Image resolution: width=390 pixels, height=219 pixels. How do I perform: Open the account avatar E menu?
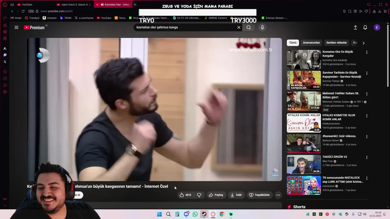pyautogui.click(x=377, y=27)
